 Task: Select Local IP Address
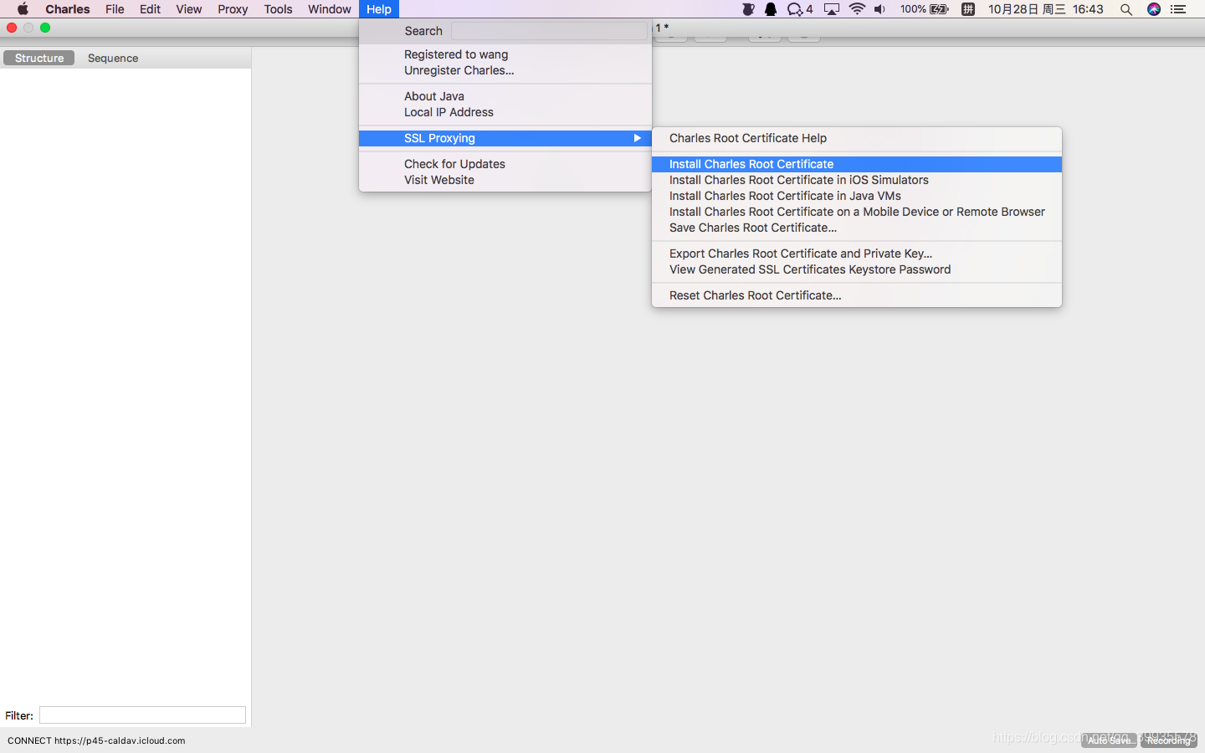pos(505,112)
